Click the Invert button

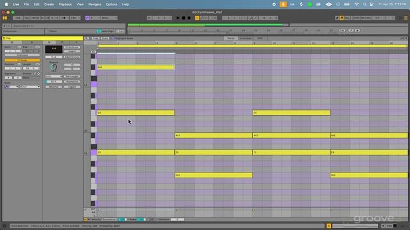pyautogui.click(x=72, y=51)
